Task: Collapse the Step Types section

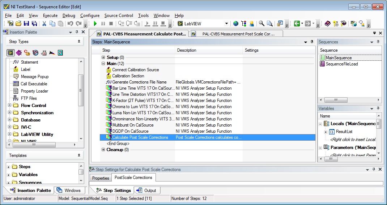Action: click(79, 42)
